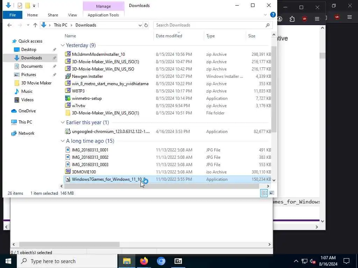Viewport: 358px width, 268px height.
Task: Collapse the Yesterday (9) group
Action: click(x=63, y=45)
